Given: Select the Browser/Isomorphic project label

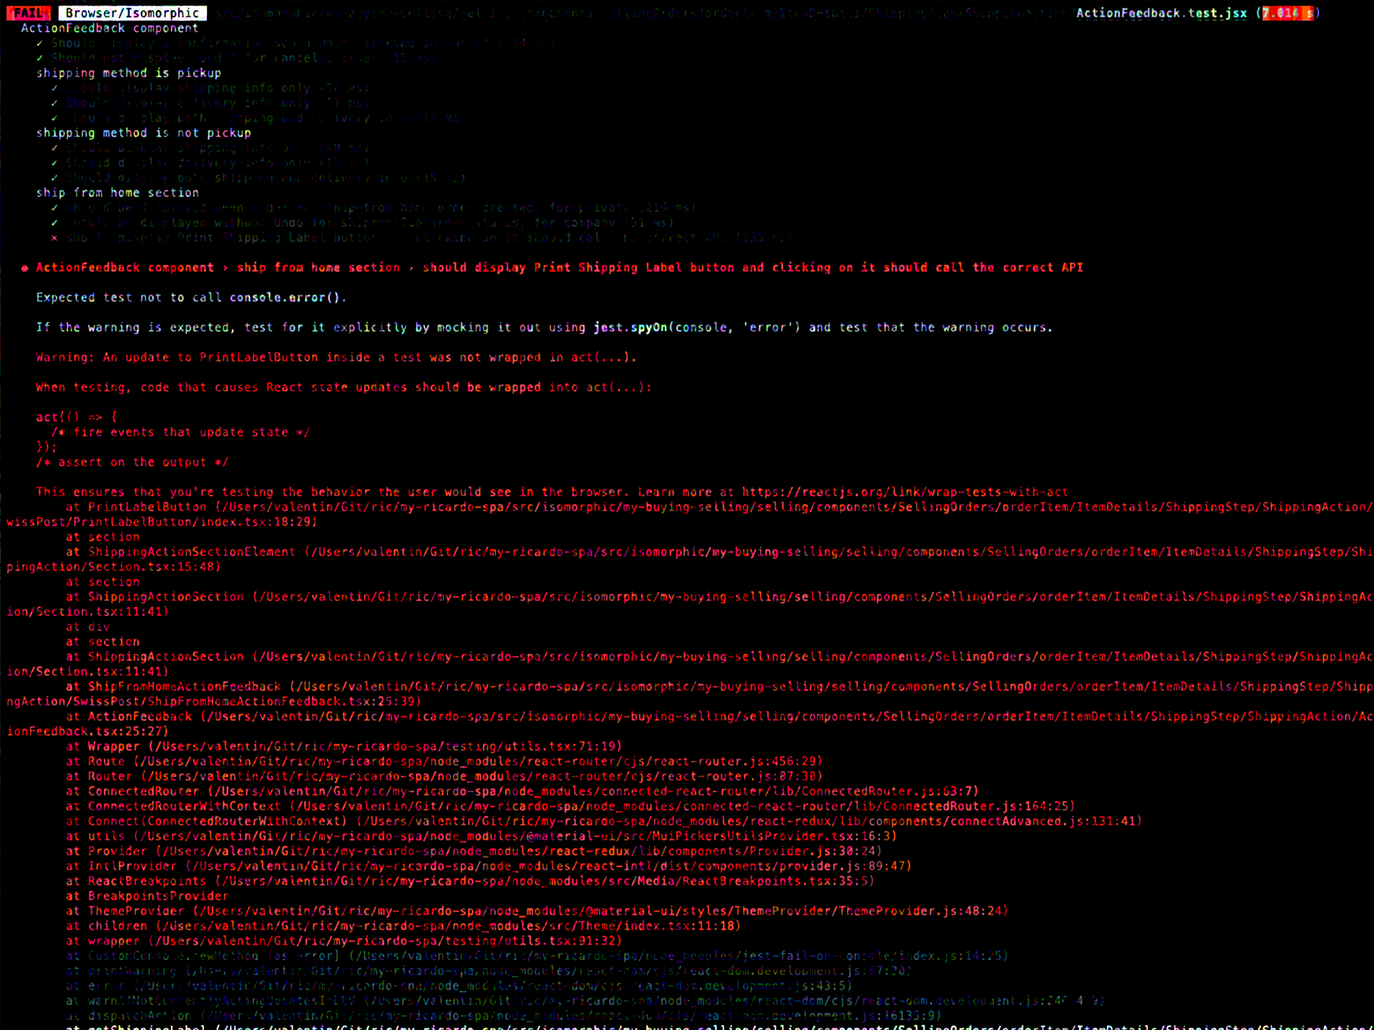Looking at the screenshot, I should coord(132,13).
